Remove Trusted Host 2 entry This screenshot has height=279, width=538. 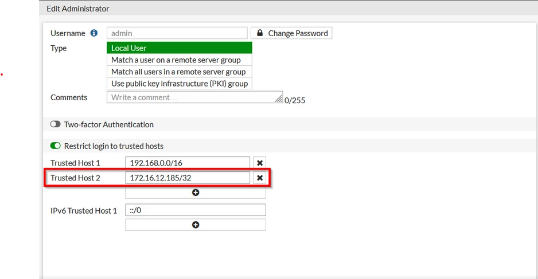pos(260,178)
